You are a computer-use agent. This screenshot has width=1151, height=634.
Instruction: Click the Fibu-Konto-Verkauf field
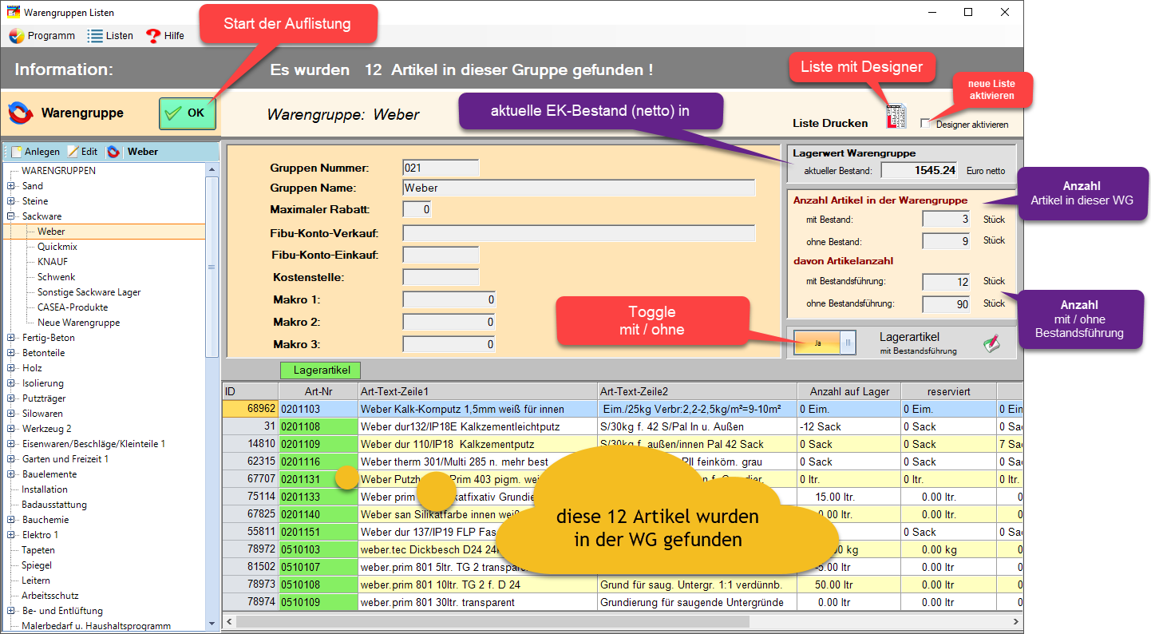[579, 233]
